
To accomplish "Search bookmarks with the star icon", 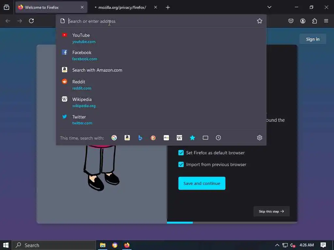I will (x=192, y=138).
